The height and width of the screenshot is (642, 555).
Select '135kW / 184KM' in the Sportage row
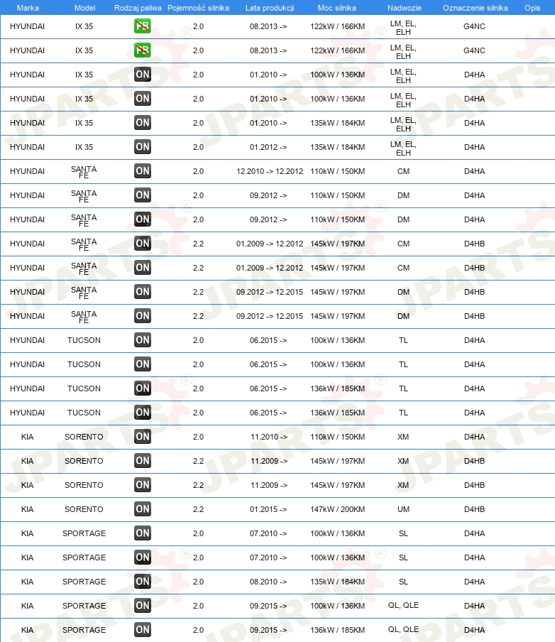(338, 582)
